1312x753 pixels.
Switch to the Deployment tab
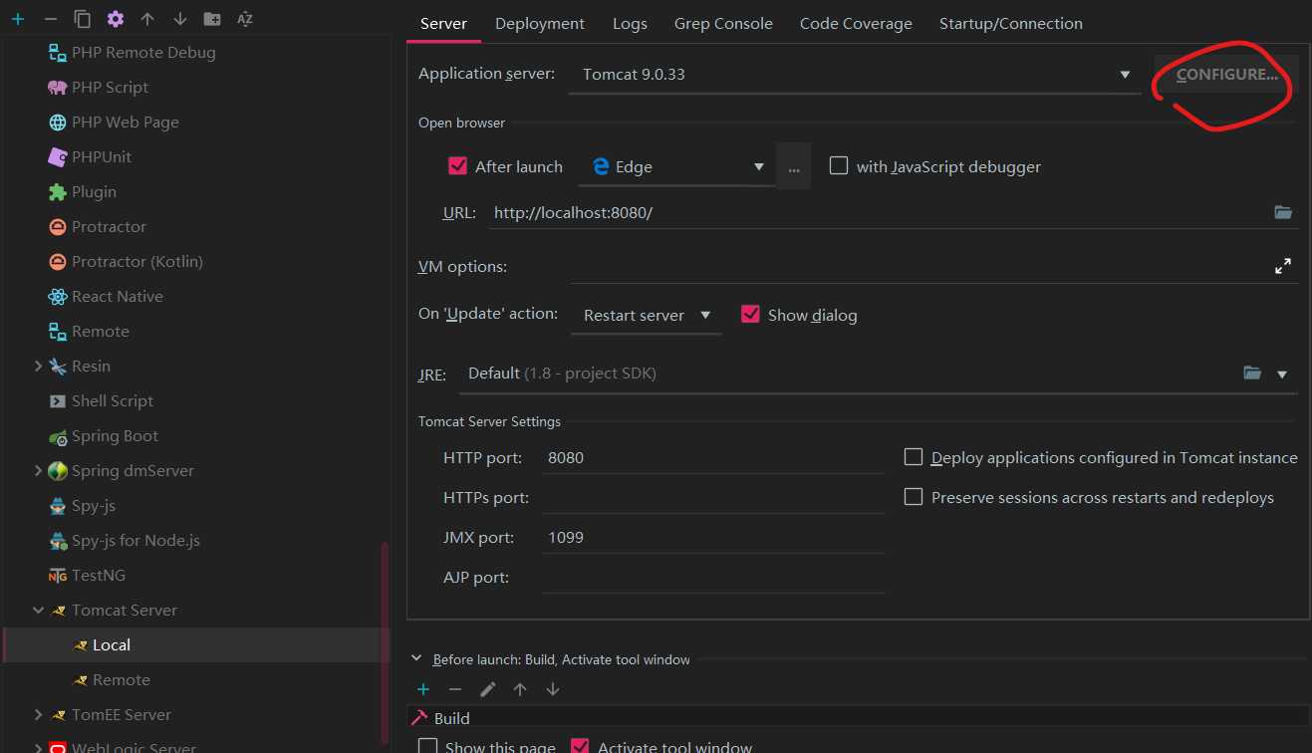coord(540,23)
